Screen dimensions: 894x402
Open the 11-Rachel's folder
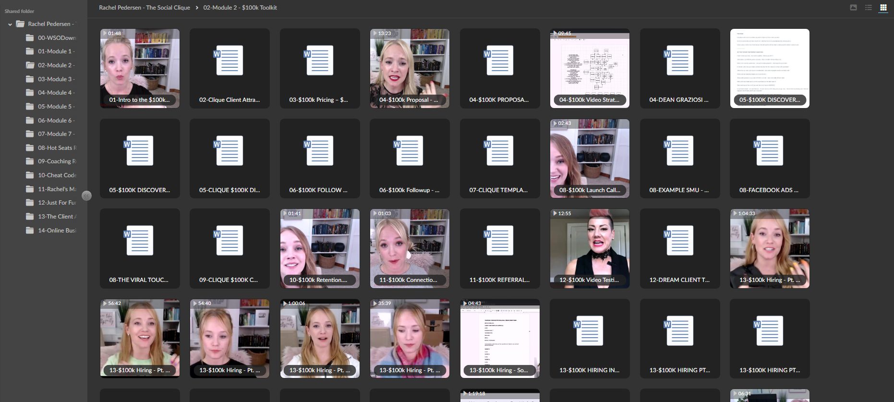point(51,189)
